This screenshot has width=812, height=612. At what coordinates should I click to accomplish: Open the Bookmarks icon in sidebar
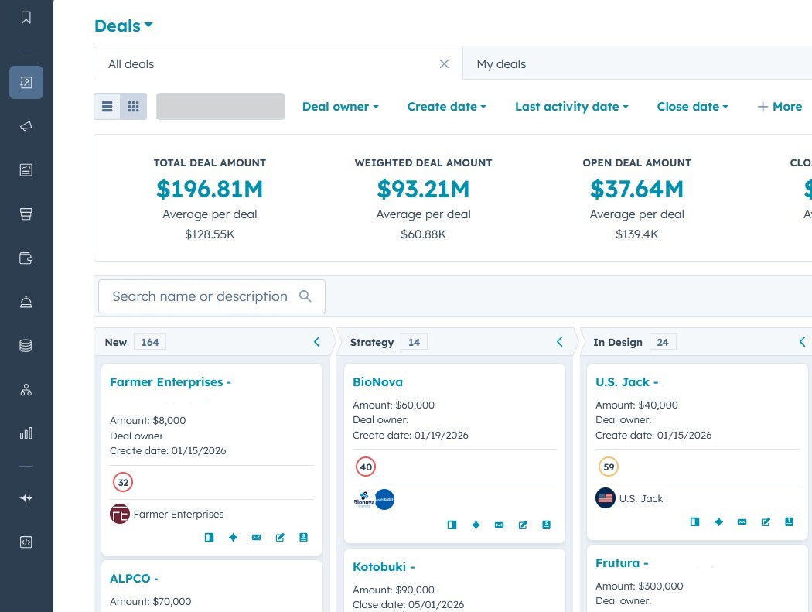[26, 18]
